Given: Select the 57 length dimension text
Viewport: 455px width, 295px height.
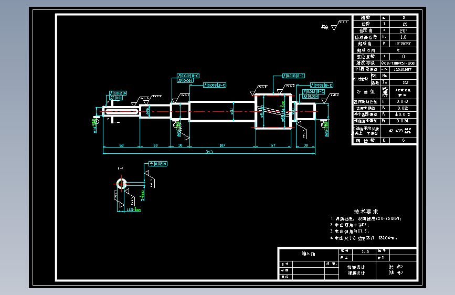Looking at the screenshot, I should (x=273, y=145).
